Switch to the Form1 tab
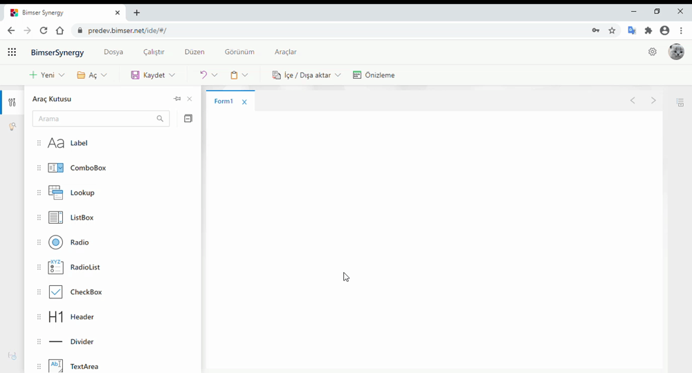 point(223,102)
